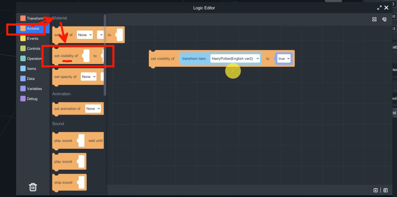Screen dimensions: 397x197
Task: Select the Items category
Action: point(31,69)
